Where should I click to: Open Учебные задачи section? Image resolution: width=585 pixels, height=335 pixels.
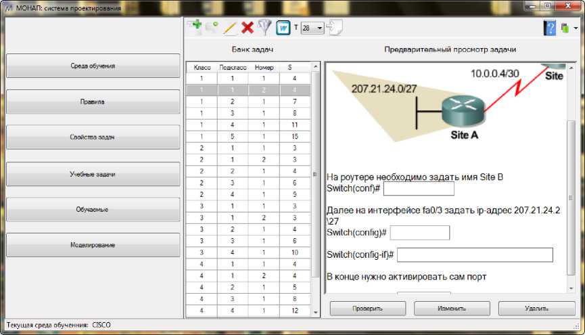93,174
